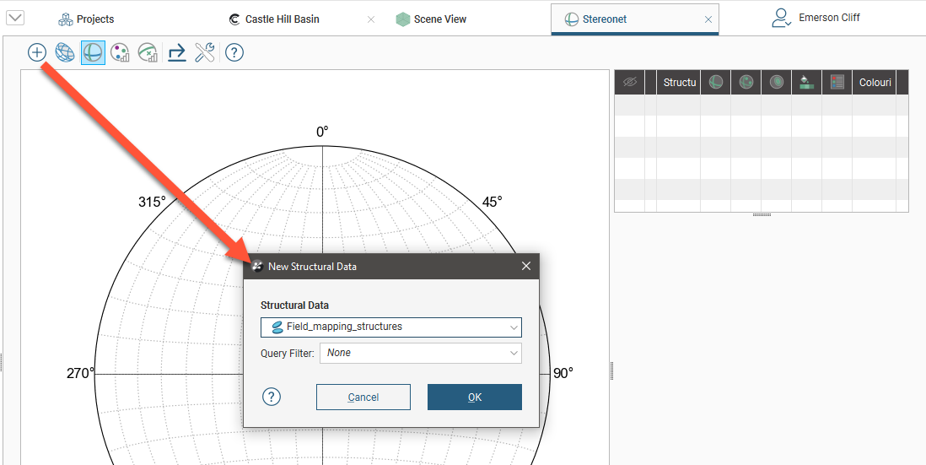Image resolution: width=926 pixels, height=465 pixels.
Task: Click the add structural data plus icon
Action: click(x=37, y=52)
